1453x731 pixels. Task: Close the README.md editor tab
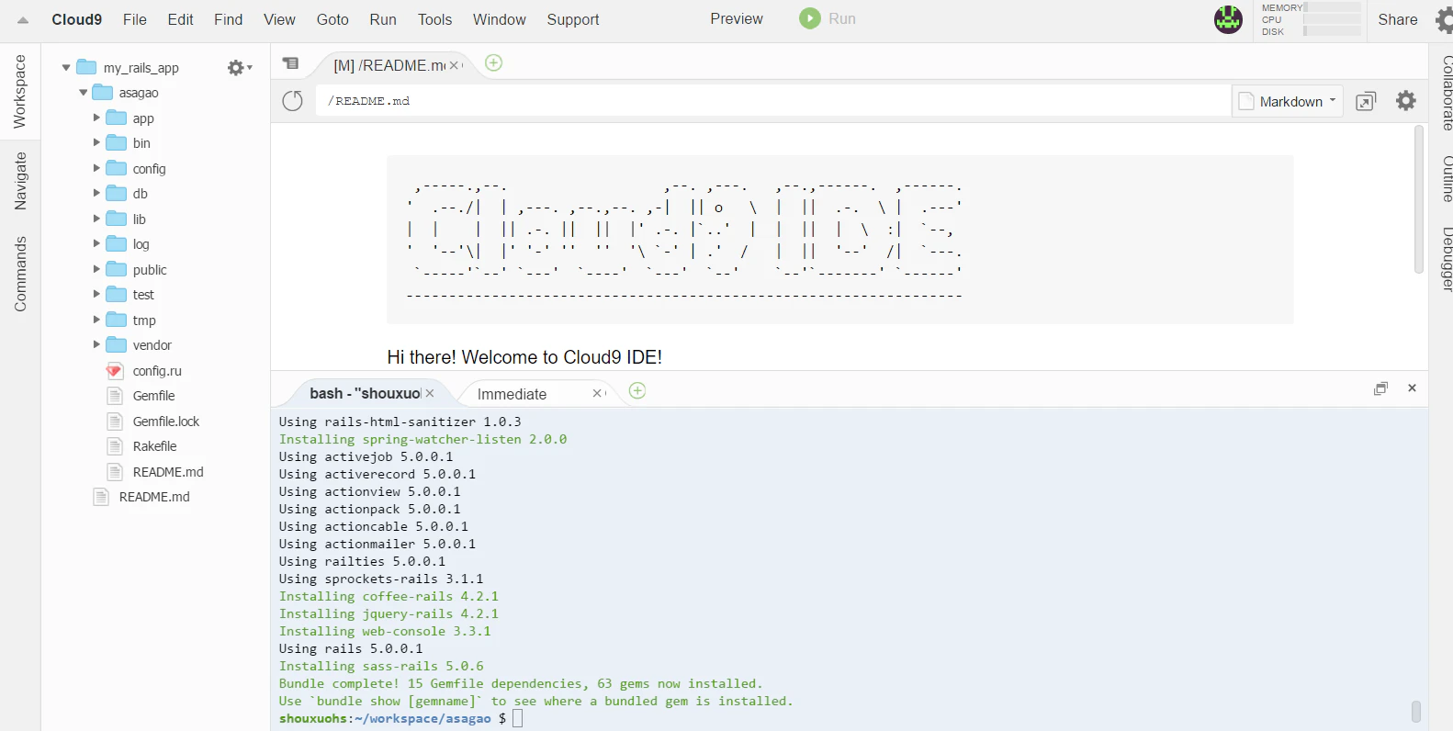[454, 65]
